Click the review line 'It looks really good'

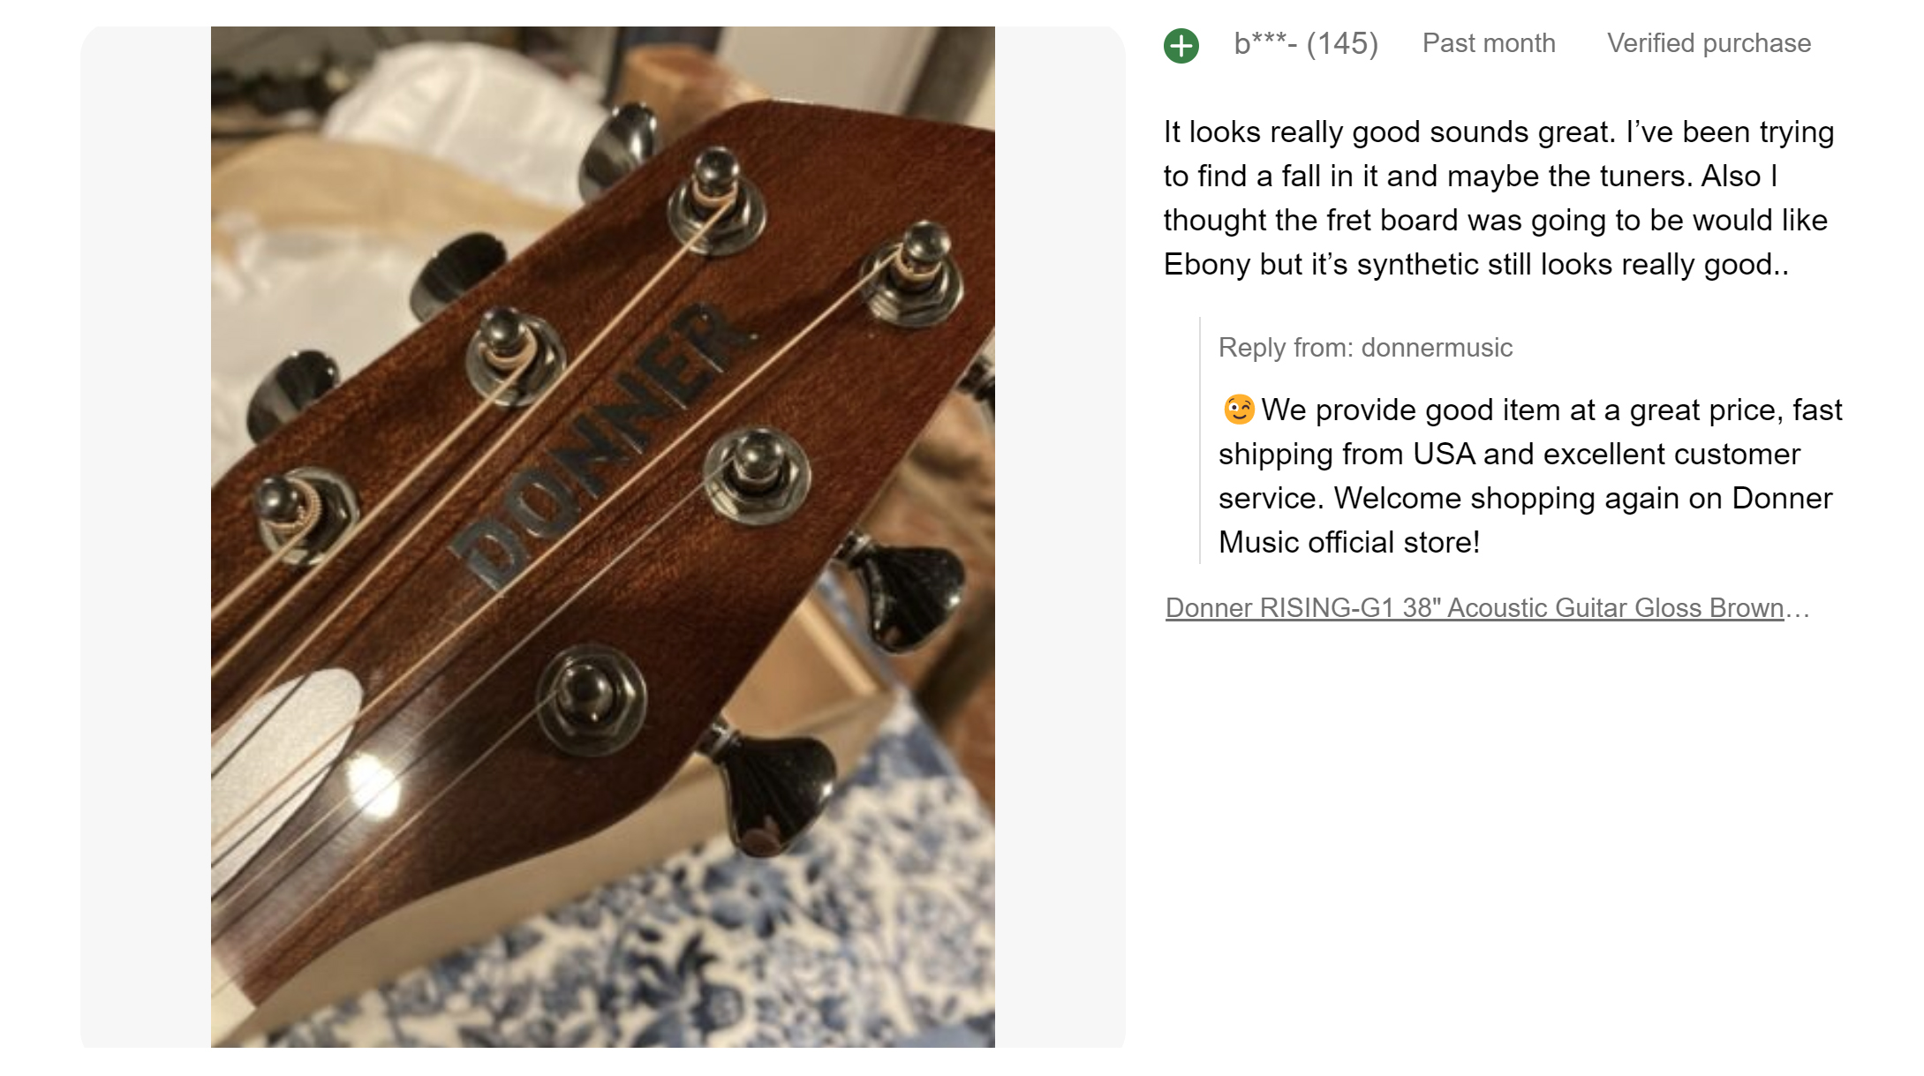[1498, 132]
